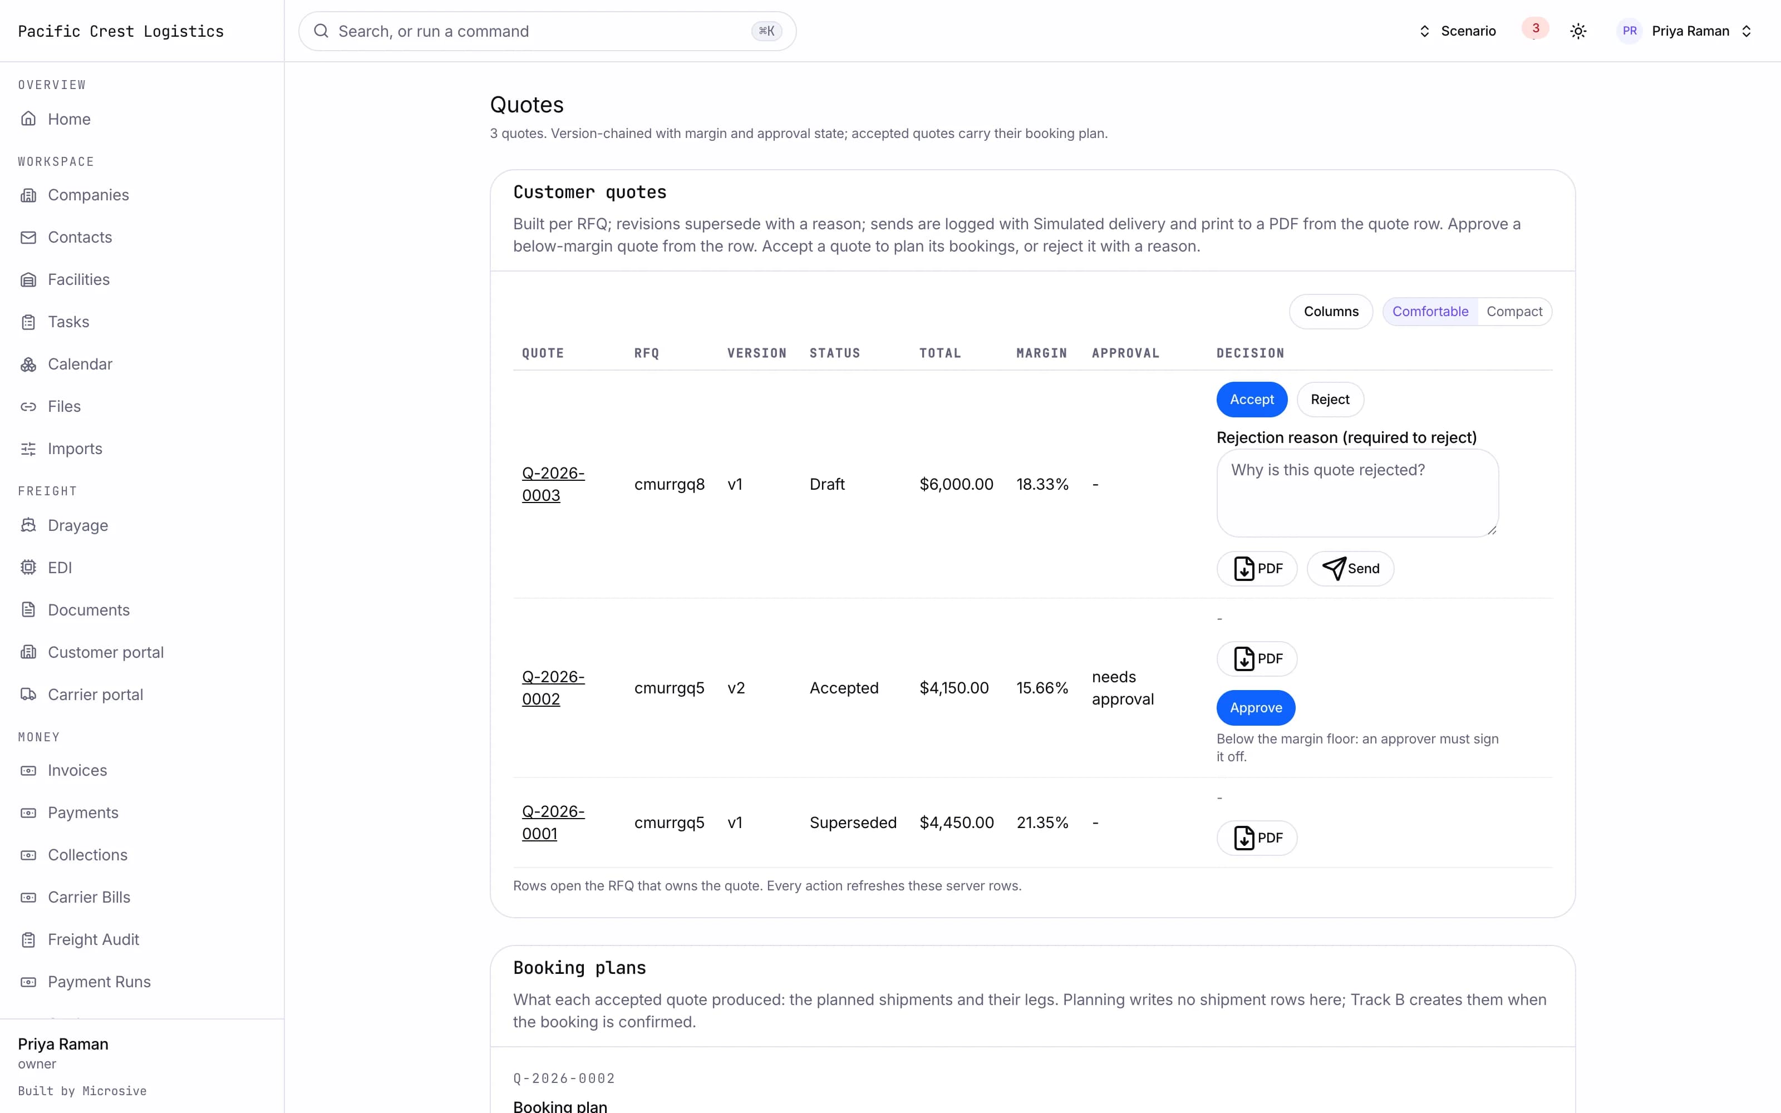The height and width of the screenshot is (1113, 1781).
Task: Click the Superseded status cell
Action: (853, 823)
